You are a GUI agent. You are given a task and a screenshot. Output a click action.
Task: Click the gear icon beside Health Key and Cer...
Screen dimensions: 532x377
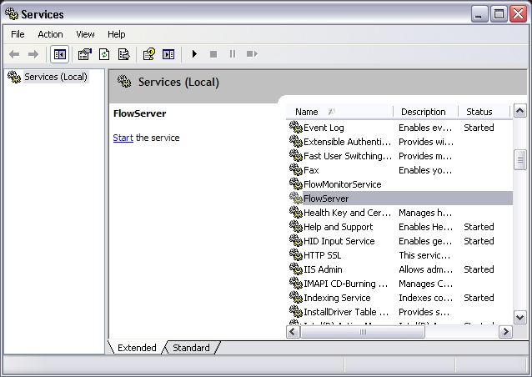(x=295, y=213)
